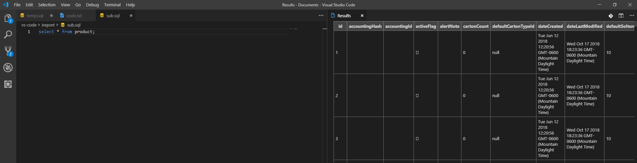Open changes icon in Results editor group

point(611,16)
